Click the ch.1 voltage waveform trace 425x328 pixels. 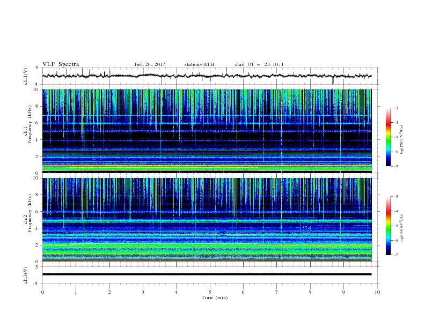coord(207,76)
